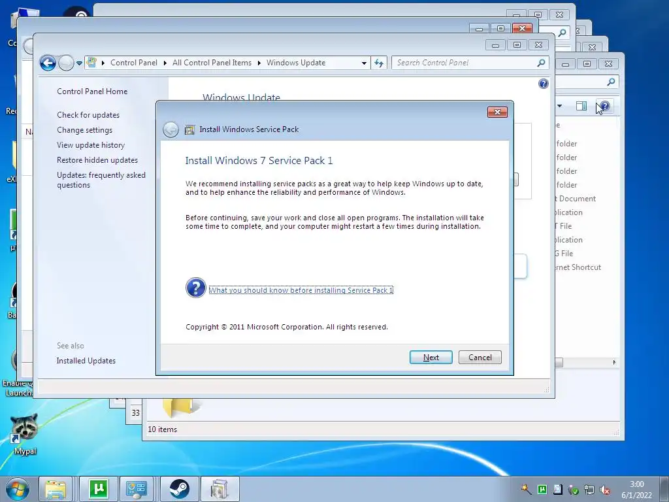Cancel the Service Pack installation dialog
This screenshot has width=669, height=502.
click(x=480, y=358)
